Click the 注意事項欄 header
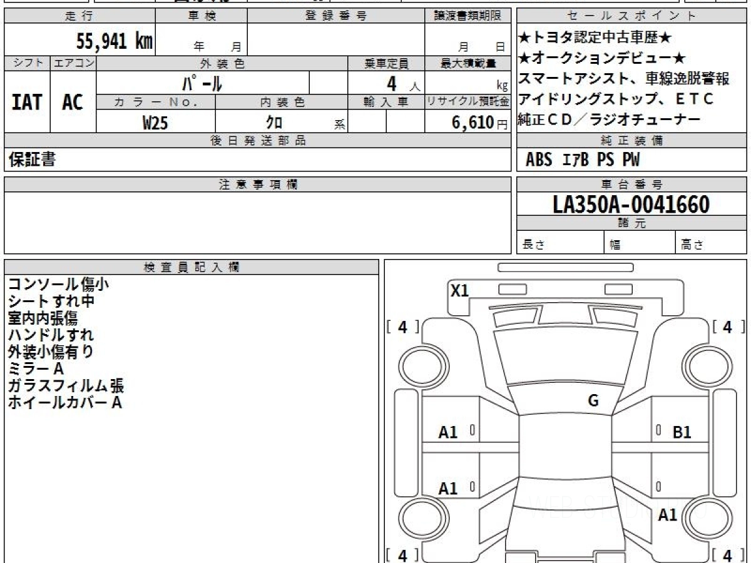Image resolution: width=751 pixels, height=563 pixels. click(257, 185)
